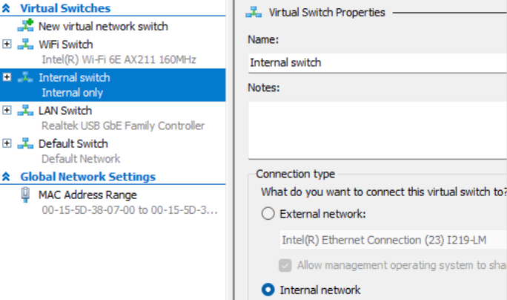
Task: Select MAC Address Range settings item
Action: pyautogui.click(x=87, y=195)
